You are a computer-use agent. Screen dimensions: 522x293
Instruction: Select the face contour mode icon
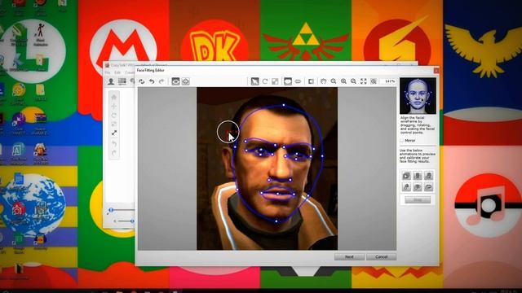coord(288,81)
